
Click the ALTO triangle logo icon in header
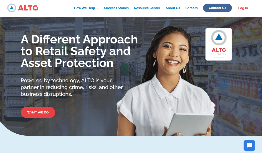[12, 8]
